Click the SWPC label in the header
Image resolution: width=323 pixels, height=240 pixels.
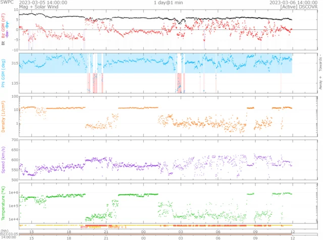[x=7, y=2]
